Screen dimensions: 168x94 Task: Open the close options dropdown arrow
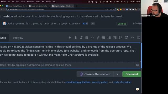click(117, 74)
